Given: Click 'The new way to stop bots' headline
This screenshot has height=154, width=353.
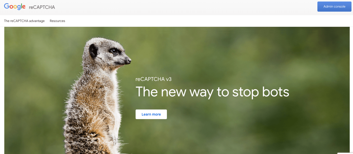Looking at the screenshot, I should [212, 92].
